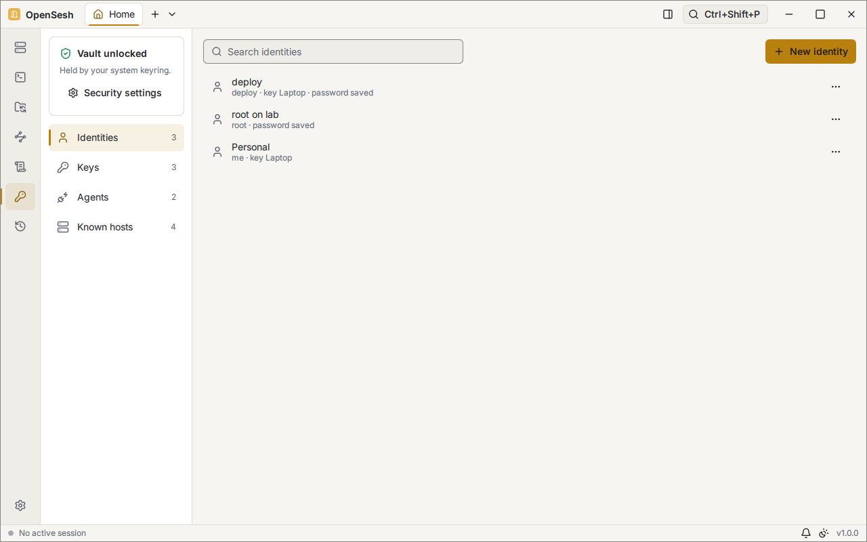Open the history clock icon in rail
The image size is (867, 542).
pyautogui.click(x=20, y=226)
